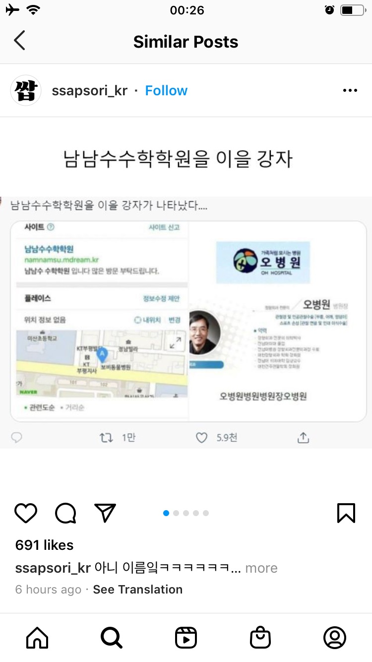Open the Profile icon in bottom bar
The height and width of the screenshot is (662, 372).
point(335,638)
